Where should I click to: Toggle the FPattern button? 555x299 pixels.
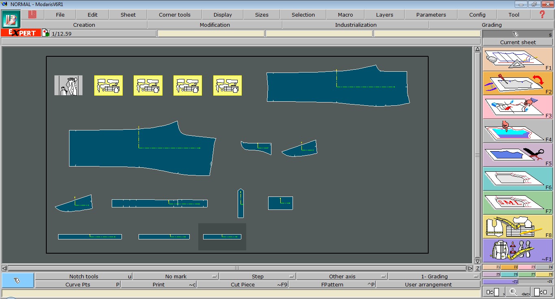point(332,284)
